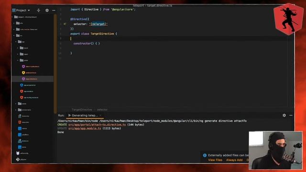Click the test.ts file icon
Viewport: 306px width, 172px height.
click(20, 147)
